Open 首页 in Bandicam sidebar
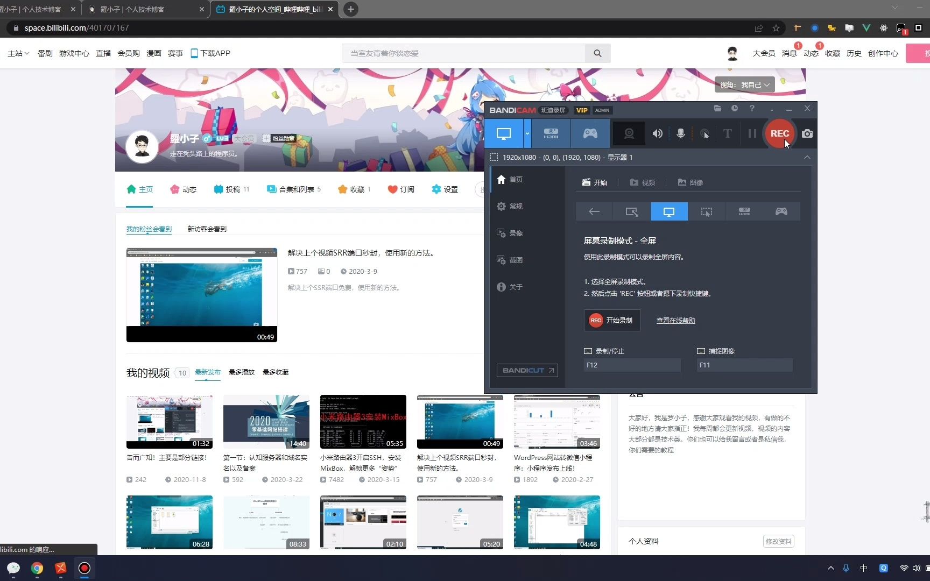 click(x=509, y=179)
